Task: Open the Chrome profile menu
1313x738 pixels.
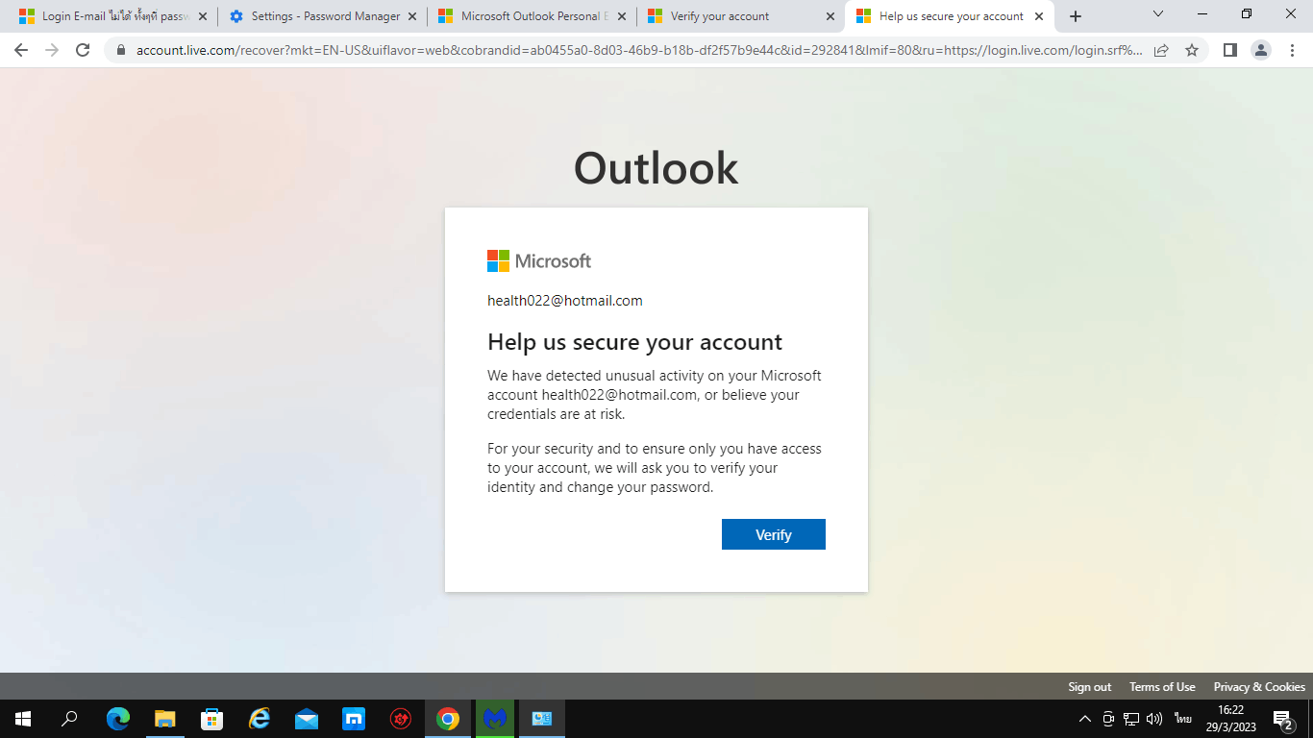Action: [1261, 50]
